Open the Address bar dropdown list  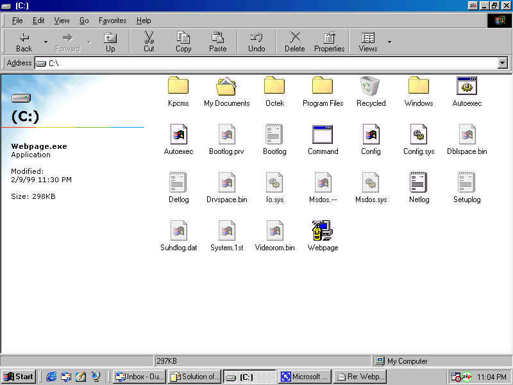tap(502, 63)
